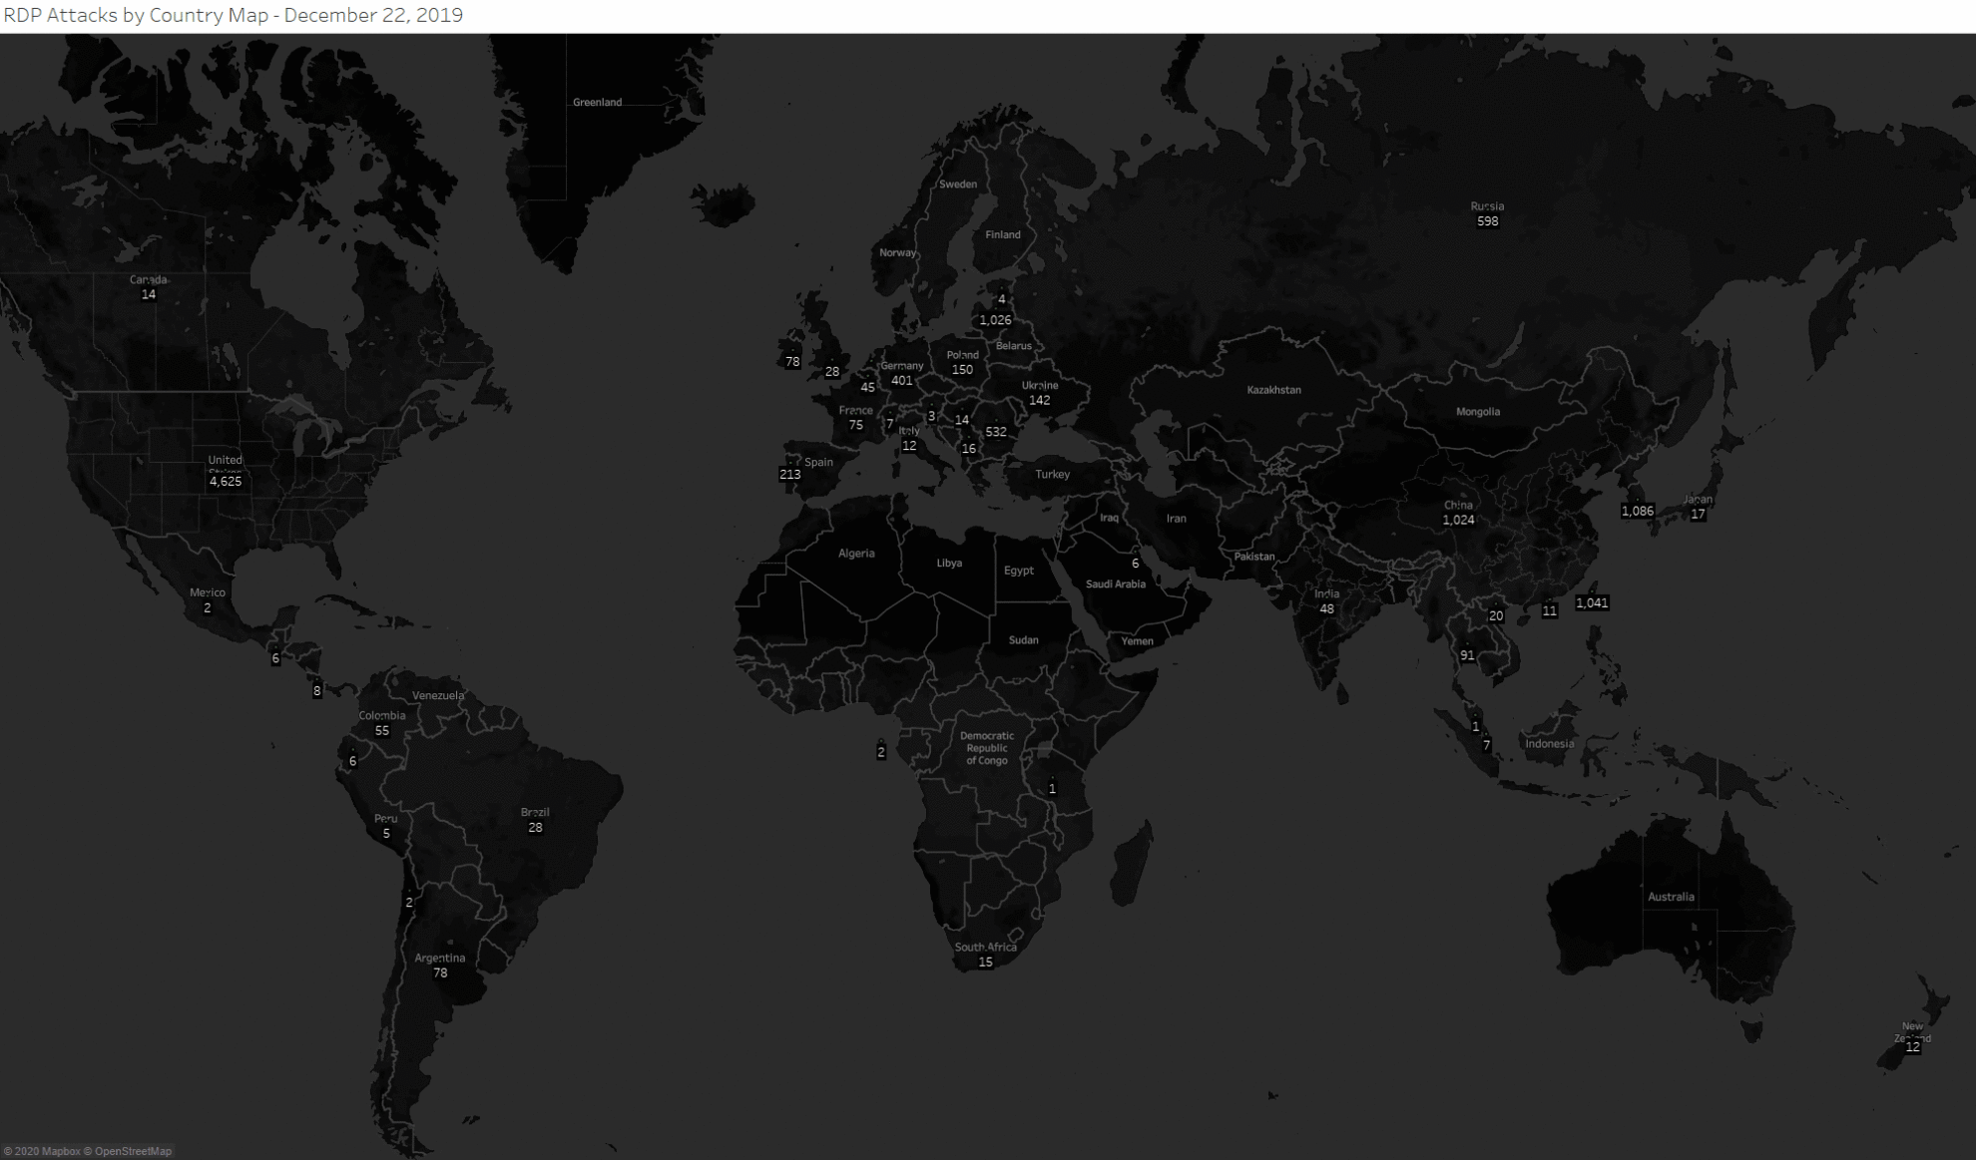
Task: Select the South Africa mark showing 15
Action: [985, 963]
